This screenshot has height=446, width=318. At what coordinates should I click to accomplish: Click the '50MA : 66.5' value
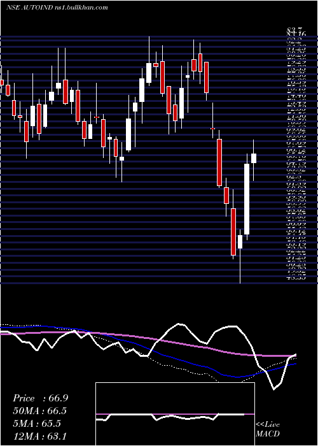40,411
